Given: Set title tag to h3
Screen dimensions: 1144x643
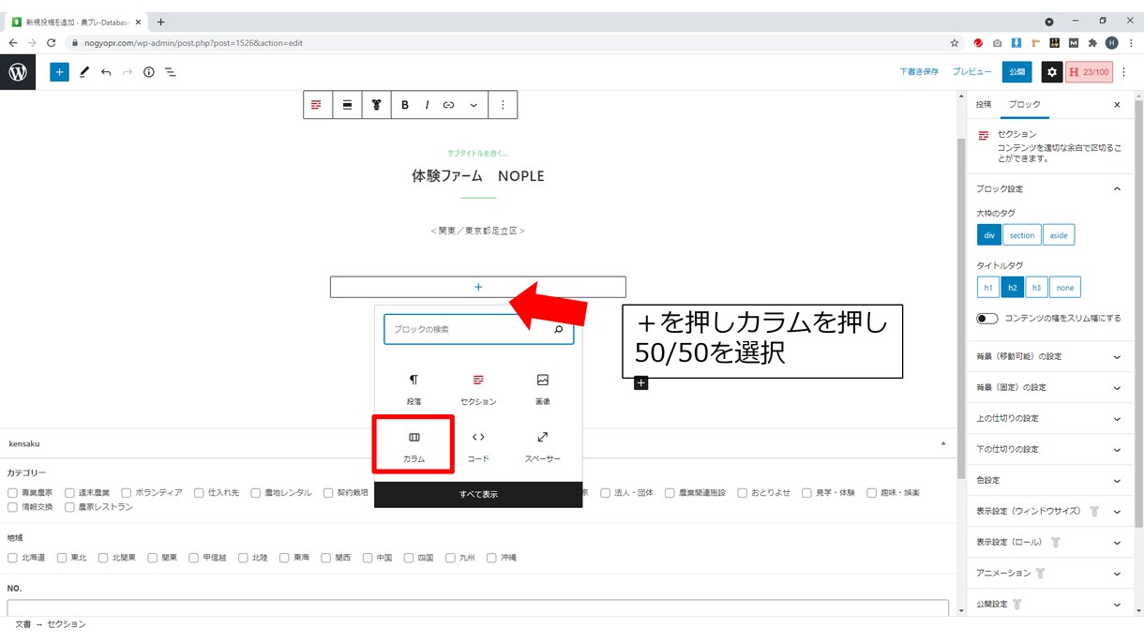Looking at the screenshot, I should (x=1036, y=288).
